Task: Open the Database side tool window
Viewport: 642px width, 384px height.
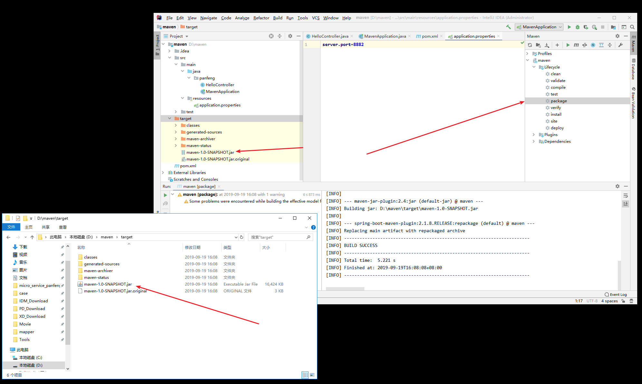Action: (634, 69)
